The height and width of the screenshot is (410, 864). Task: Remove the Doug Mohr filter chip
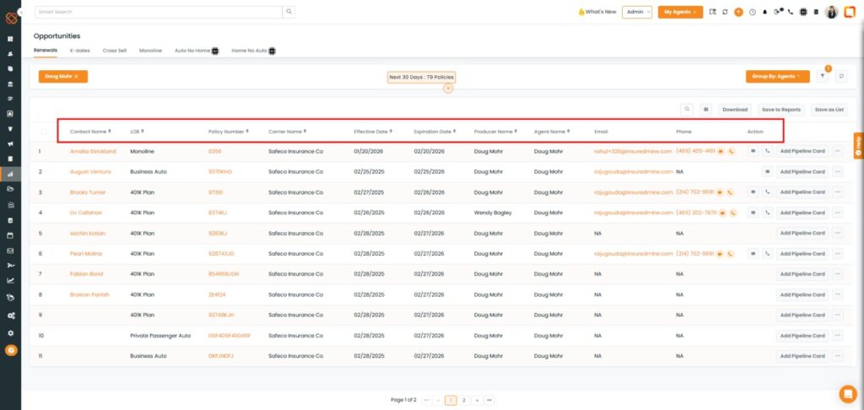point(76,76)
